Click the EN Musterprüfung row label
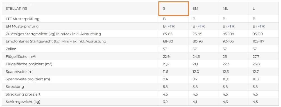 tap(22, 26)
